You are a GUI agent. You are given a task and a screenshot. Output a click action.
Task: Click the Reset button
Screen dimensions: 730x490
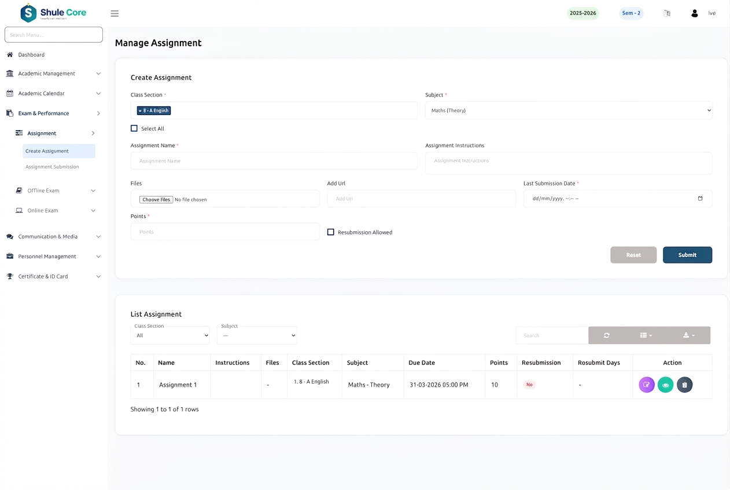[x=633, y=255]
